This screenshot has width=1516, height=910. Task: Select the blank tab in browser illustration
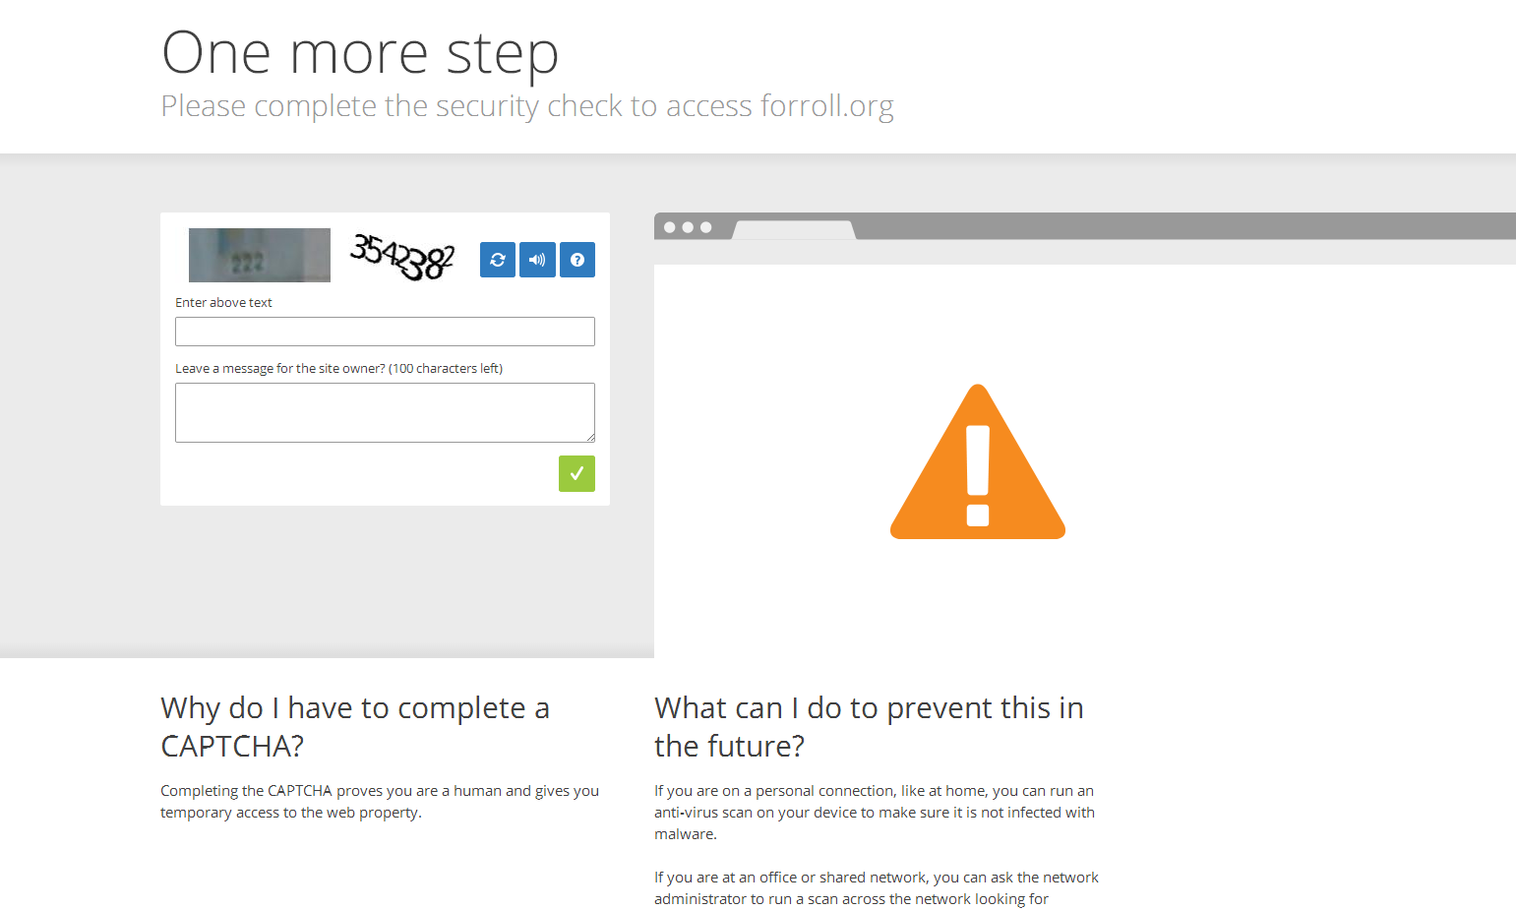click(x=794, y=230)
